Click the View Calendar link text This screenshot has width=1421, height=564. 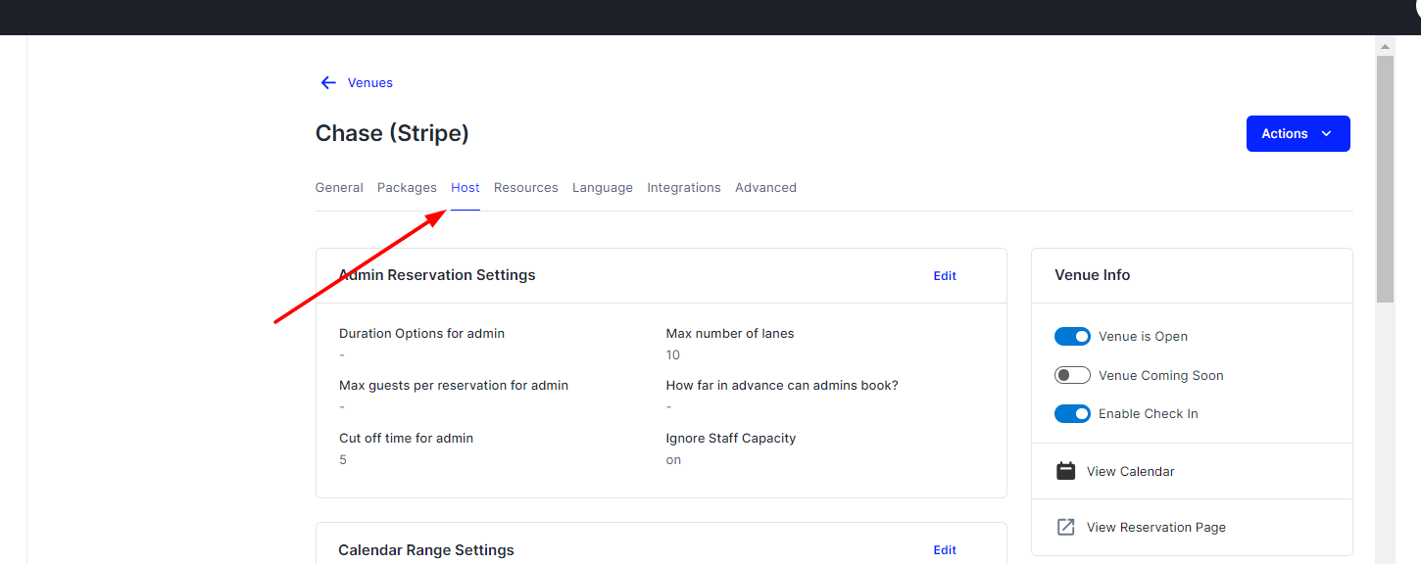tap(1131, 472)
